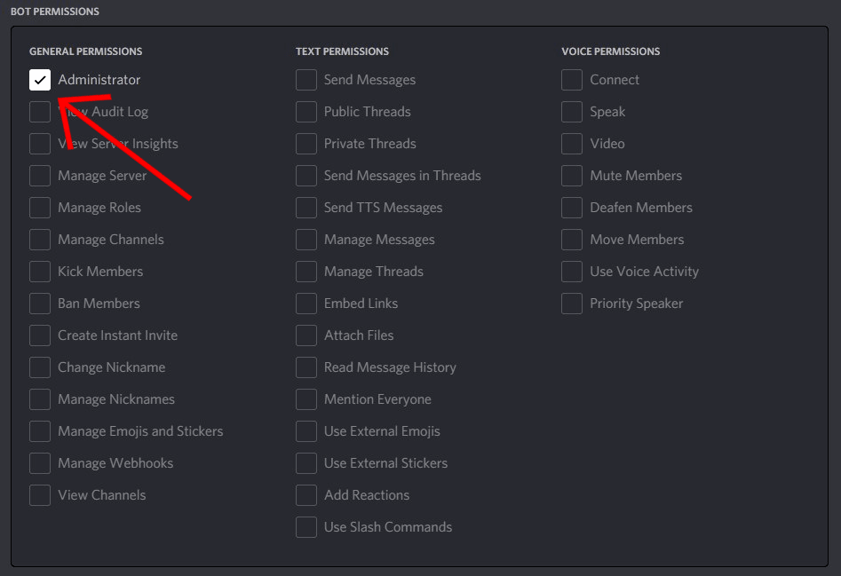The height and width of the screenshot is (576, 841).
Task: Enable Send TTS Messages
Action: 305,207
